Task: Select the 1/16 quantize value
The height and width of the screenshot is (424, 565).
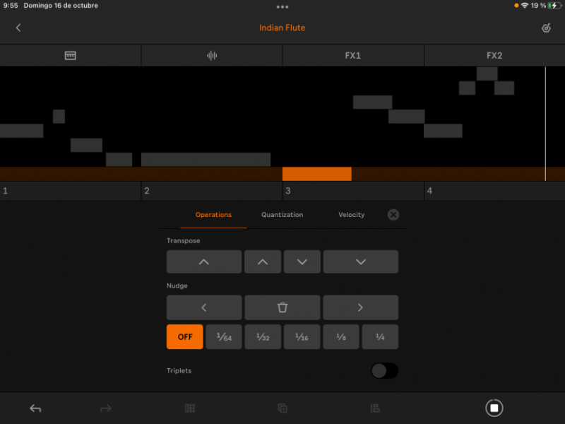Action: [x=302, y=336]
